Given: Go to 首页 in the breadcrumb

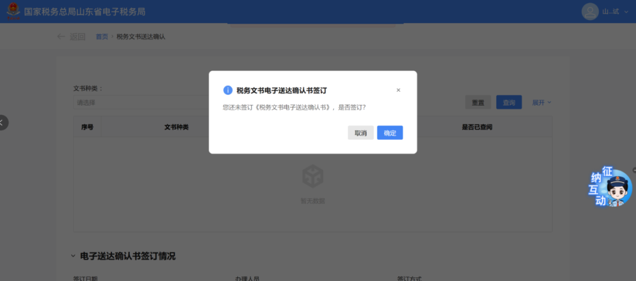Looking at the screenshot, I should click(102, 37).
